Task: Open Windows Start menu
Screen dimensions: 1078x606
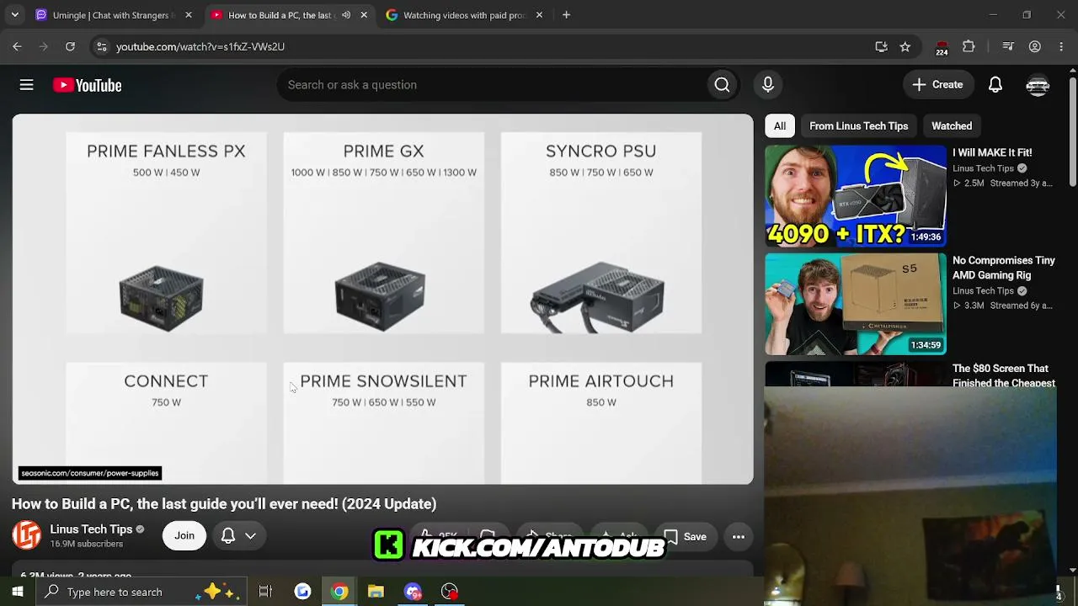Action: pos(17,592)
